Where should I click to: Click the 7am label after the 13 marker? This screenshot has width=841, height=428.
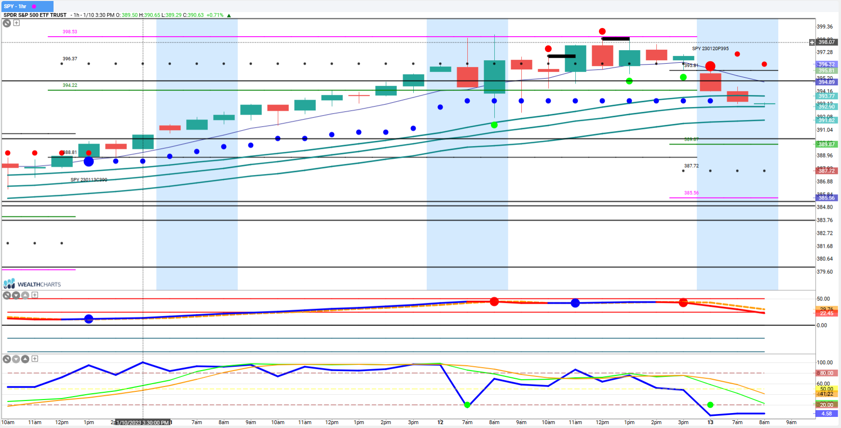(x=737, y=422)
